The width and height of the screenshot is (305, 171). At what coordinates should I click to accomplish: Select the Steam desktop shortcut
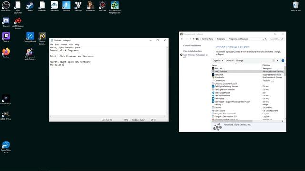pyautogui.click(x=30, y=6)
